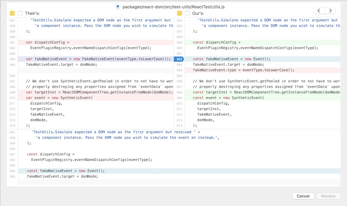Viewport: 347px width, 206px height.
Task: Click line number 357 in Their's gutter
Action: (x=12, y=20)
